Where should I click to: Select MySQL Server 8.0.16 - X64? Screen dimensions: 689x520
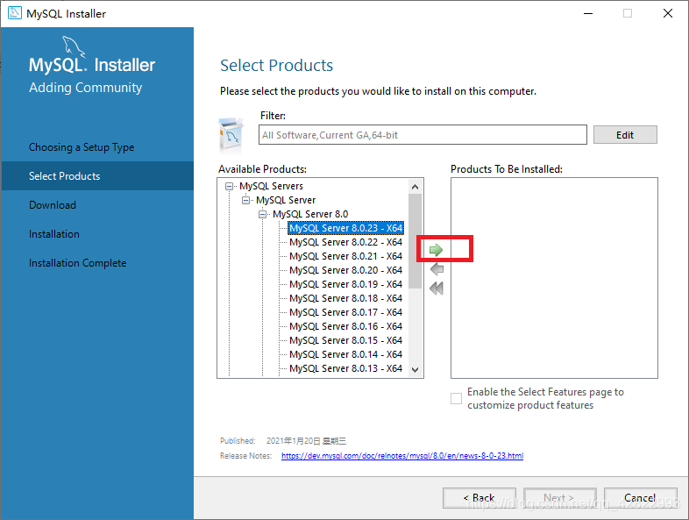[346, 326]
